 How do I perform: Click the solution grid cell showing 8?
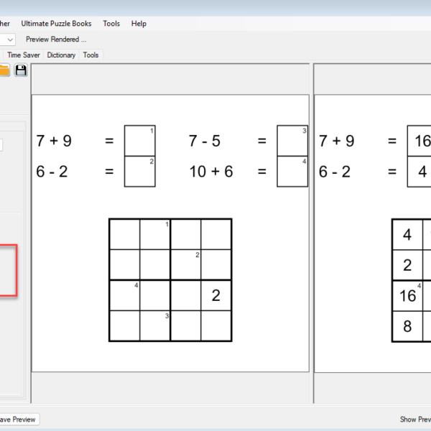[407, 326]
